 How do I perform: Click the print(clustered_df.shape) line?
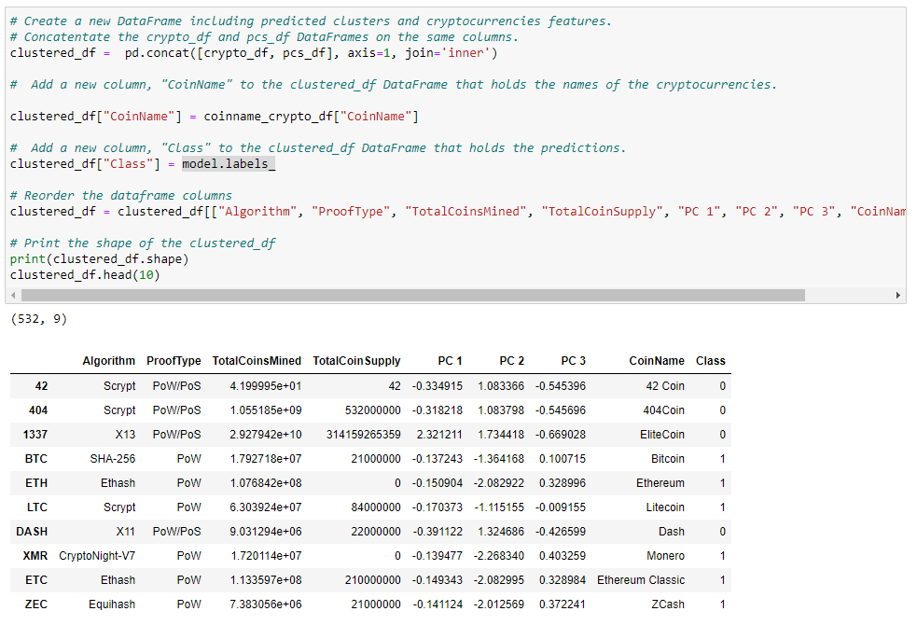[100, 259]
